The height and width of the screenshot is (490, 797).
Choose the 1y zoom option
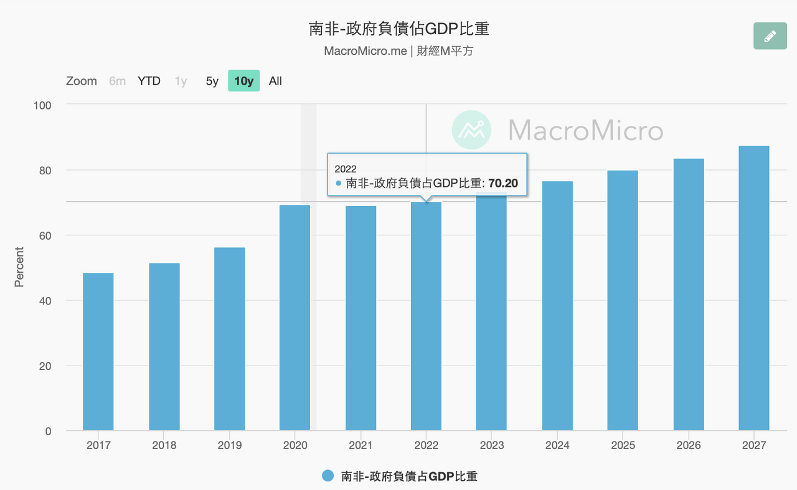[181, 81]
